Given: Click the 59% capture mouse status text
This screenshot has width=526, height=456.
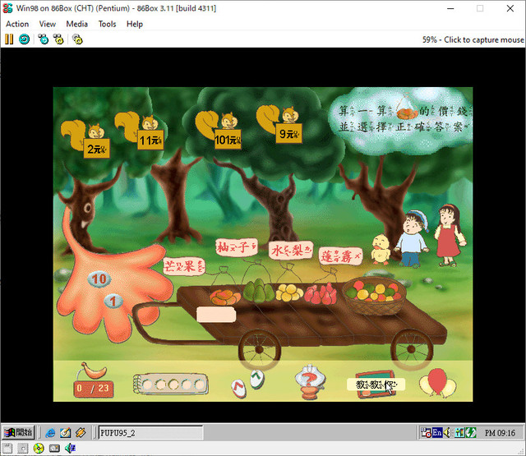Looking at the screenshot, I should click(473, 40).
